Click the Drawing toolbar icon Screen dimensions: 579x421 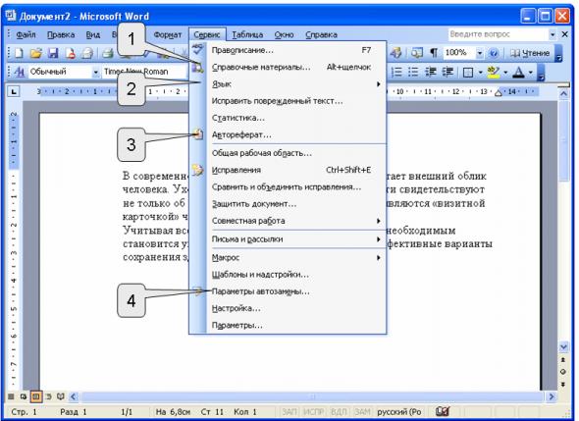[x=395, y=53]
